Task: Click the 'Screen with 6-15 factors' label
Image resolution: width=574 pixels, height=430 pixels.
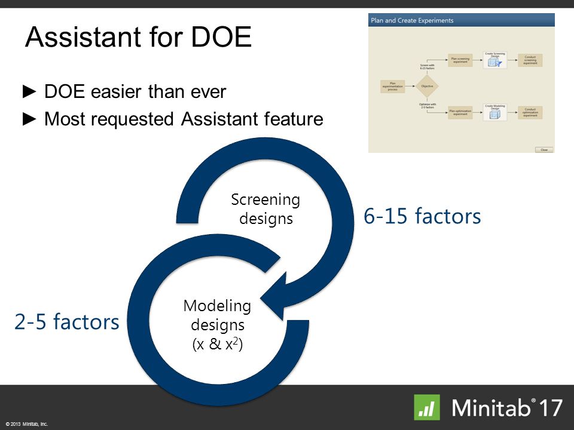Action: coord(427,66)
